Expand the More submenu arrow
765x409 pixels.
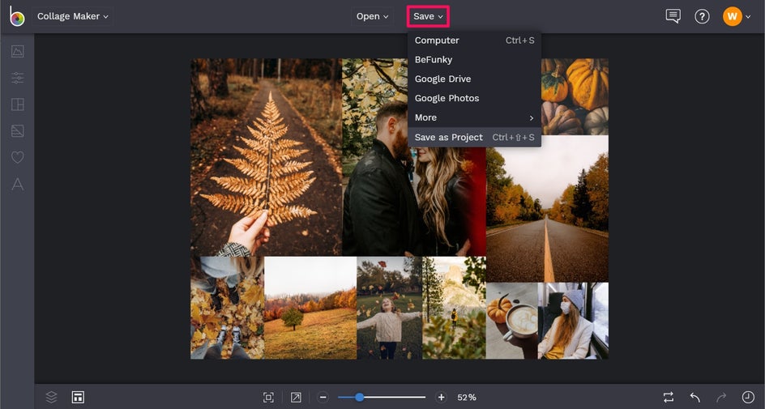point(532,118)
